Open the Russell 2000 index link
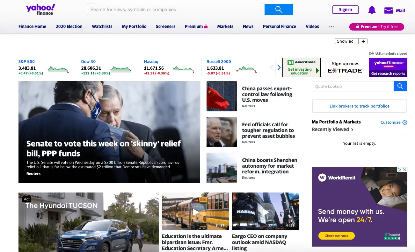 219,61
